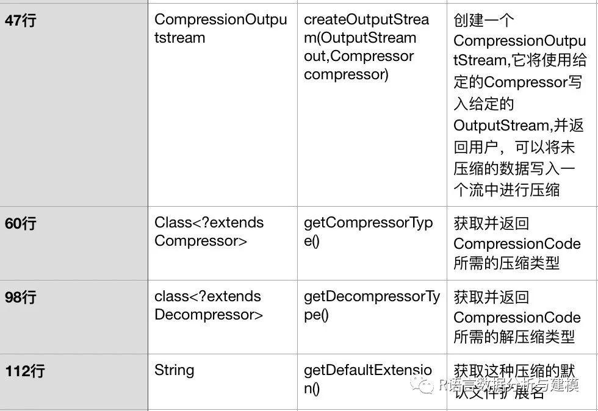The image size is (598, 411).
Task: Click the class<?extends Decompressor> cell
Action: [x=209, y=306]
